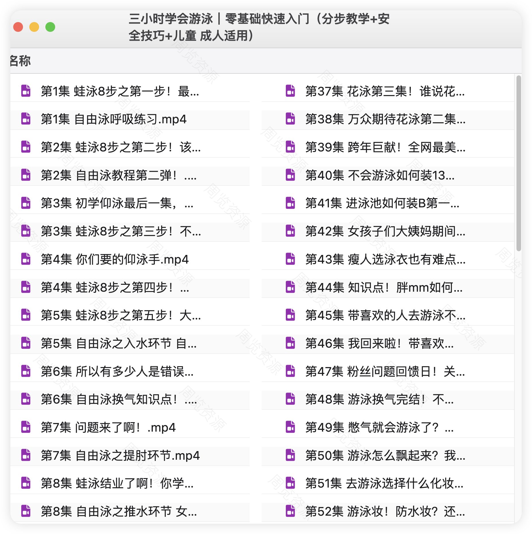
Task: Click the file icon for 第7集 问题来了啊
Action: click(26, 427)
